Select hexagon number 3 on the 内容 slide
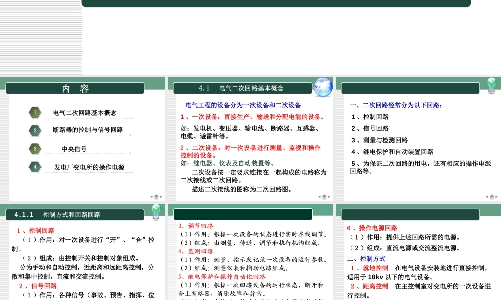This screenshot has width=501, height=300. tap(35, 149)
